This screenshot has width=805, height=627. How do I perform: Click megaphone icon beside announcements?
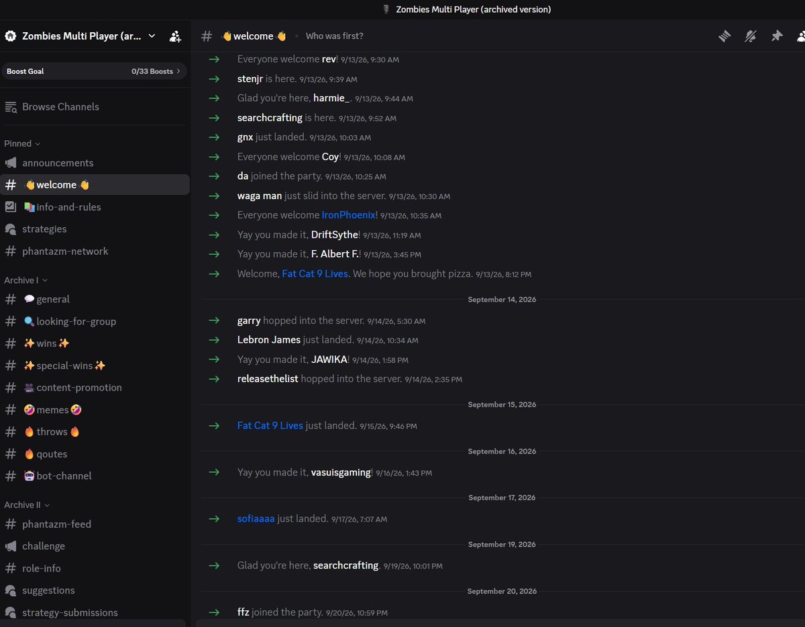click(x=11, y=163)
